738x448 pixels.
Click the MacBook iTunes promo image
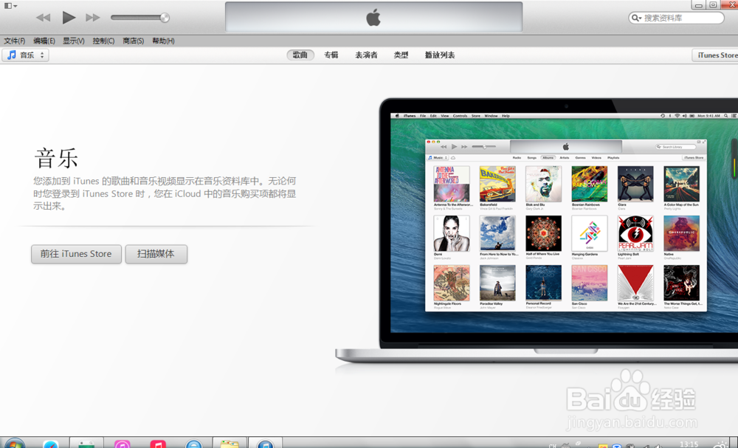tap(537, 230)
